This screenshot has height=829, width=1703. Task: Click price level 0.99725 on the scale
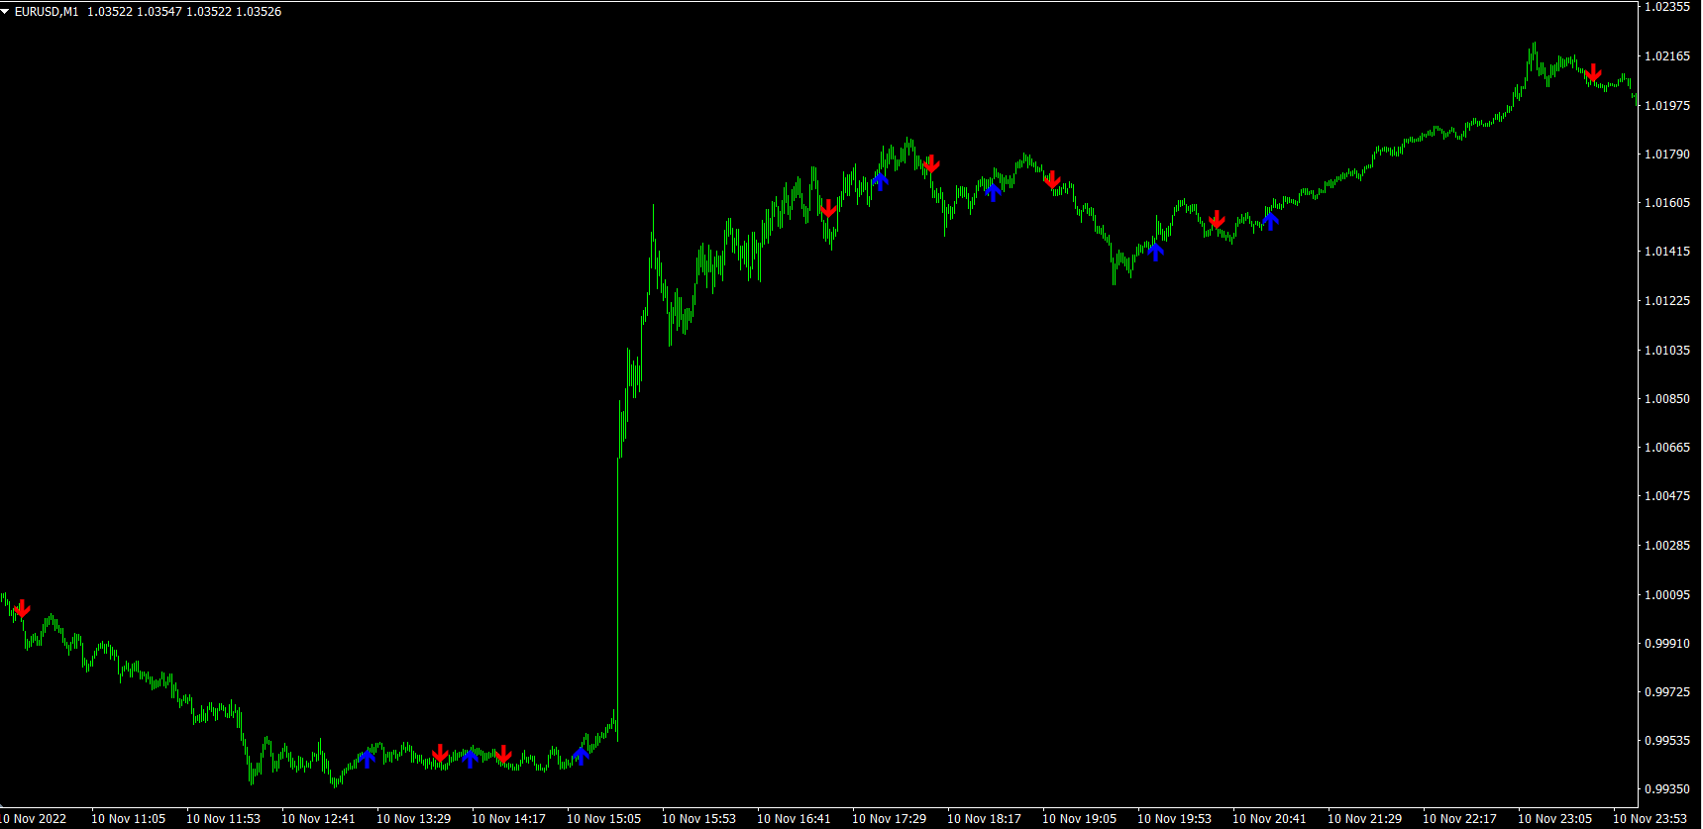[1667, 691]
